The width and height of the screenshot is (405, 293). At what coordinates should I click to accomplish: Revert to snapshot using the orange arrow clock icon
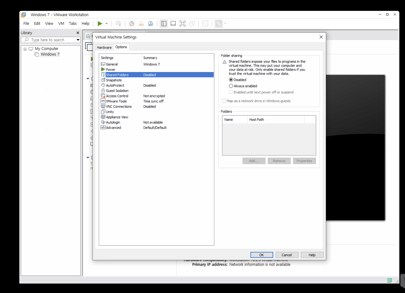point(141,24)
